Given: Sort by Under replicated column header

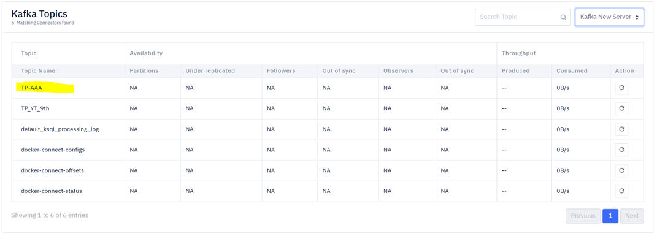Looking at the screenshot, I should tap(210, 70).
